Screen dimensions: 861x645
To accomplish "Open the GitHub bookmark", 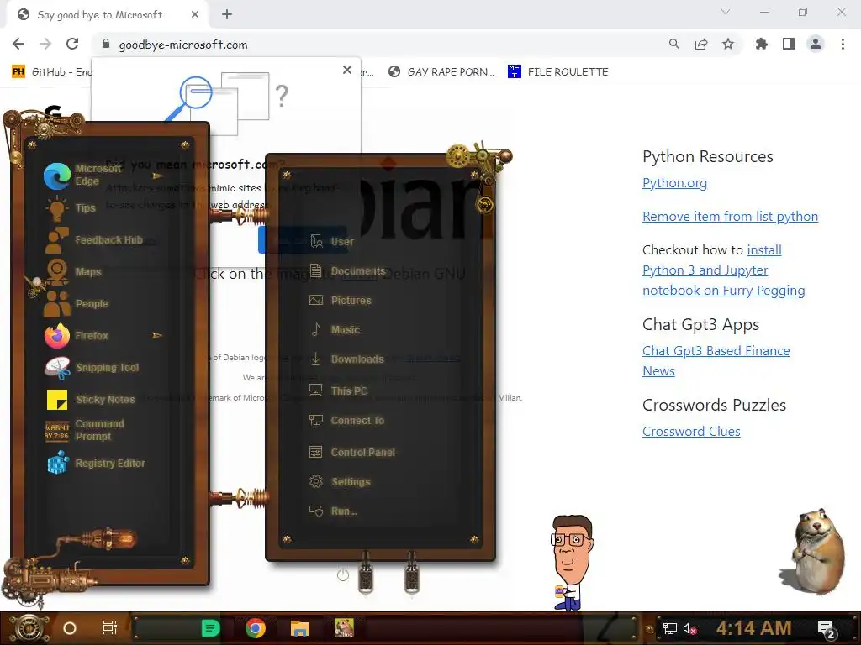I will 51,72.
